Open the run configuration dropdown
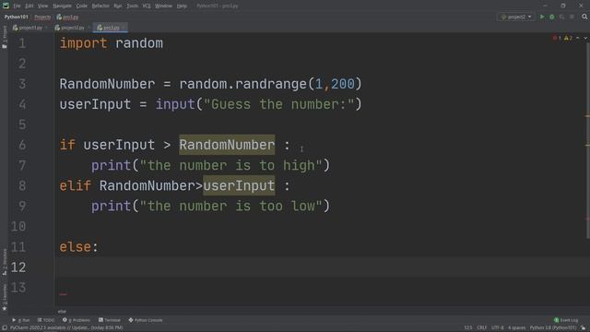Screen dimensions: 590x332 (x=516, y=17)
